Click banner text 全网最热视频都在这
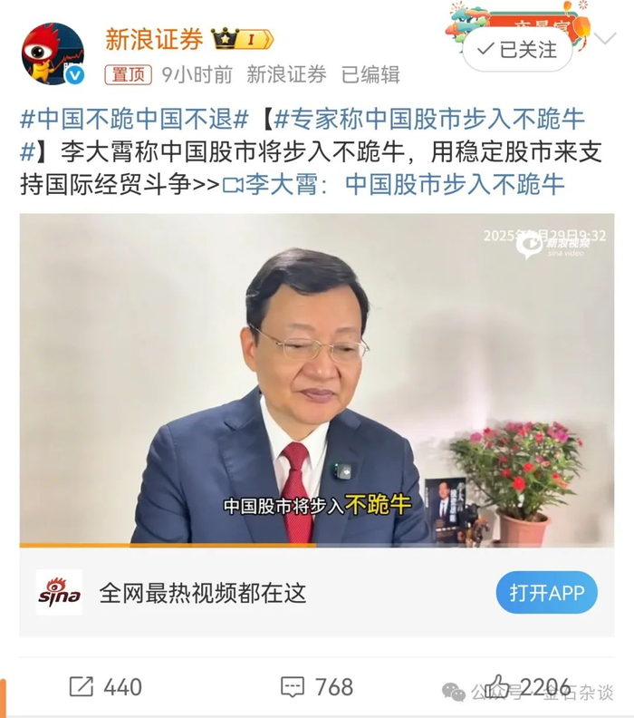This screenshot has height=718, width=634. pyautogui.click(x=202, y=593)
